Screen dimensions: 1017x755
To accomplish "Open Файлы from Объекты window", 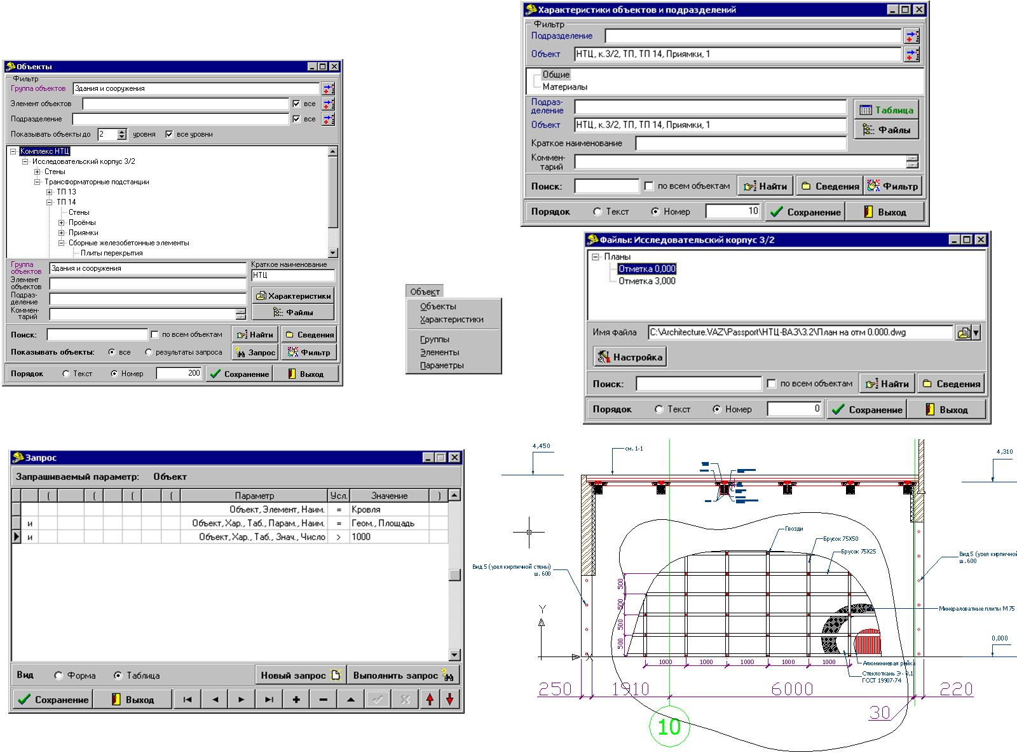I will [293, 313].
